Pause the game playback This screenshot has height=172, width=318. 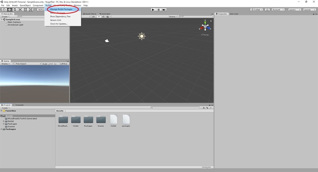coord(158,10)
